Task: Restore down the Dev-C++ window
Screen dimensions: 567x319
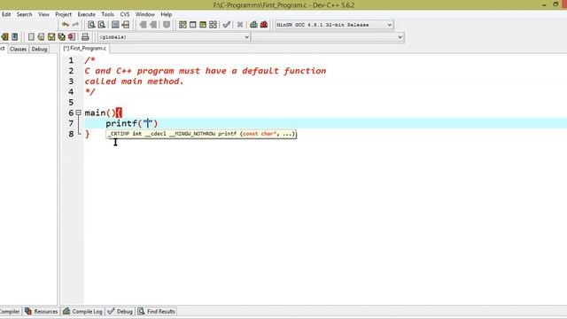Action: click(x=555, y=4)
